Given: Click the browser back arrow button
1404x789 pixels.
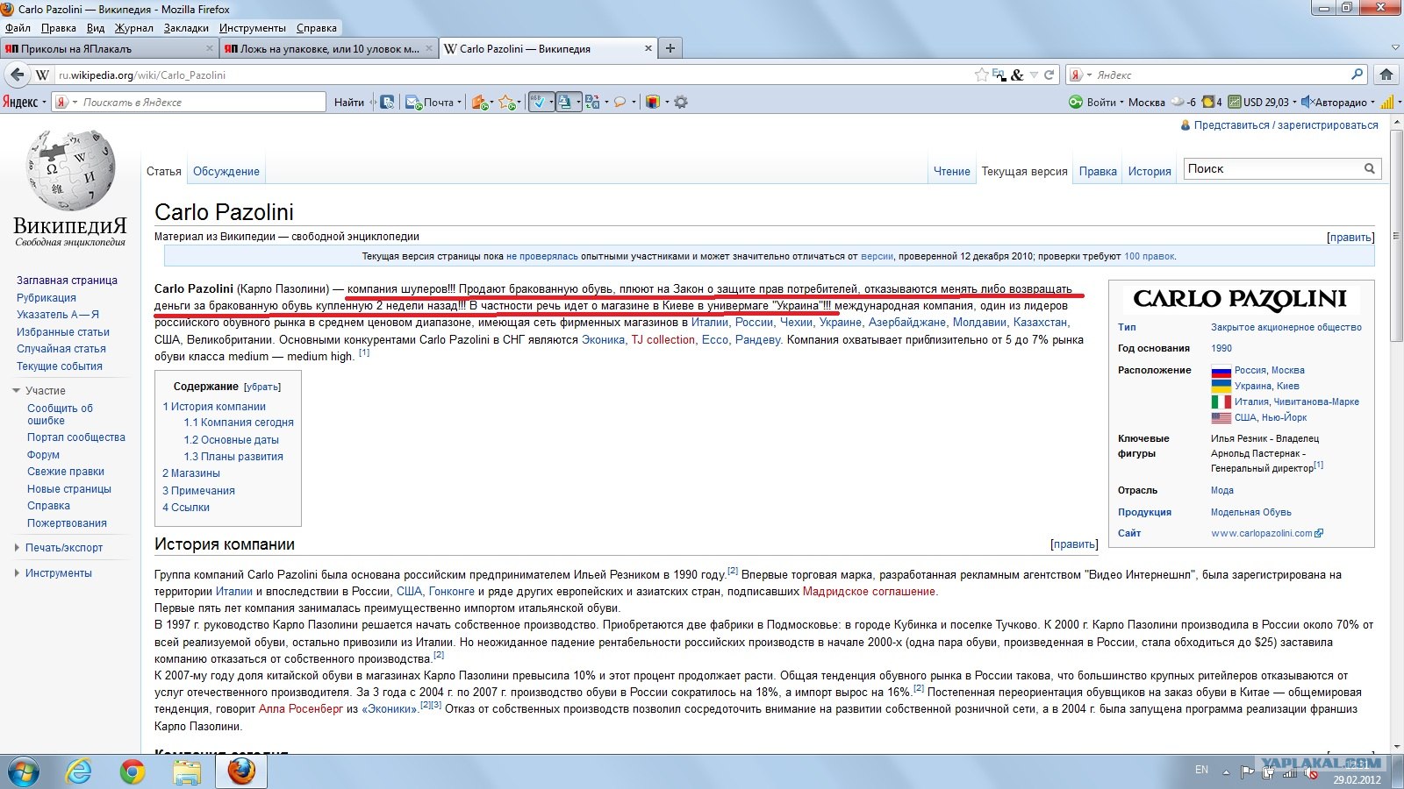Looking at the screenshot, I should tap(16, 75).
